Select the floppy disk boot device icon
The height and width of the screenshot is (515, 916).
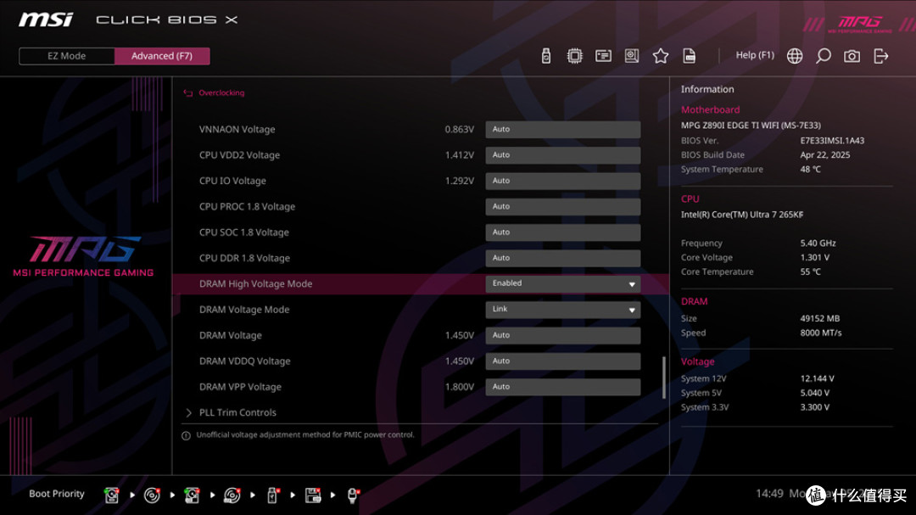tap(312, 495)
